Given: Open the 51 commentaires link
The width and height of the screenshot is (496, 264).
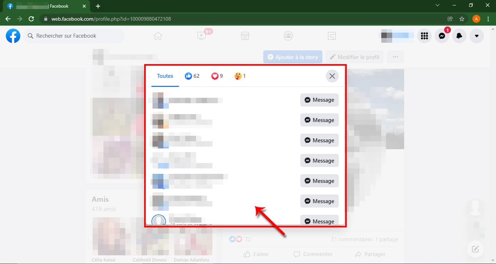Looking at the screenshot, I should [x=352, y=239].
